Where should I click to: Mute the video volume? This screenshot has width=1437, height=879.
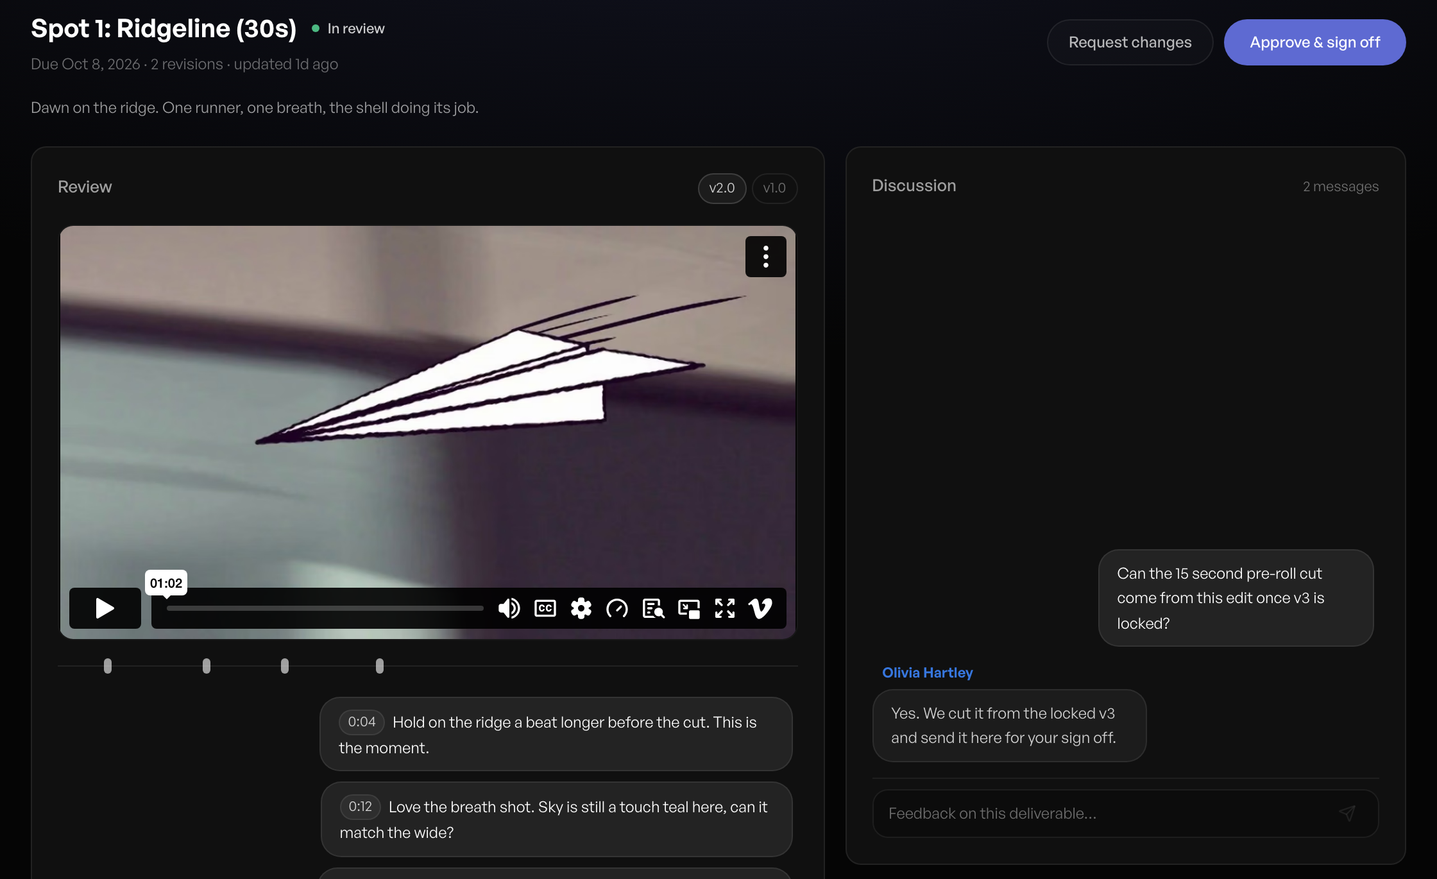[509, 608]
